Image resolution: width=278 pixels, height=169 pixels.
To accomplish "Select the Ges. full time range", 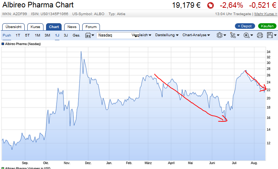I will pos(76,35).
